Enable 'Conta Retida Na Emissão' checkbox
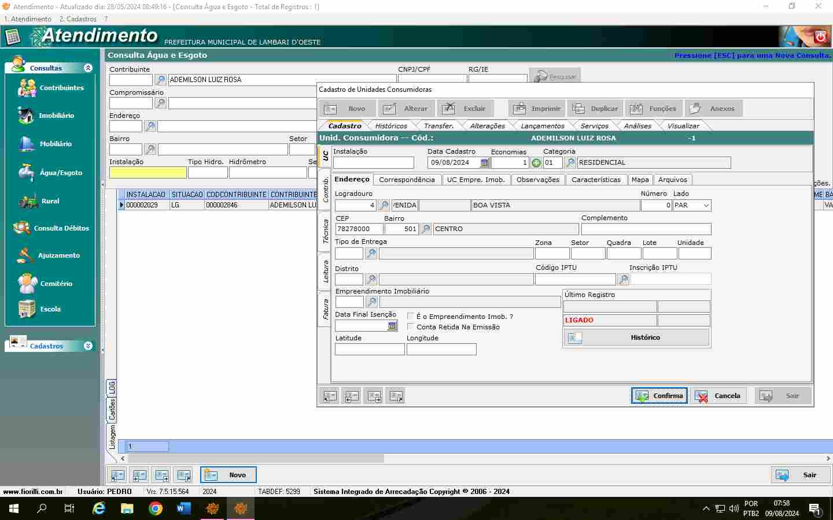This screenshot has height=520, width=833. tap(411, 327)
